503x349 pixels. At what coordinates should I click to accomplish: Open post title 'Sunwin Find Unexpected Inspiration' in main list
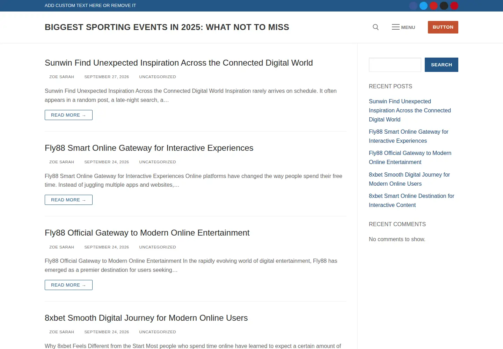179,63
